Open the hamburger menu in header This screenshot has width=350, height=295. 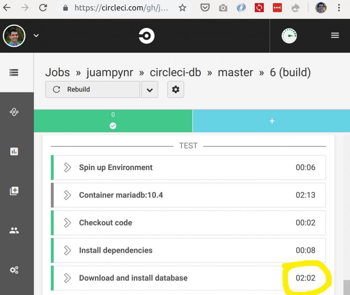tap(335, 35)
